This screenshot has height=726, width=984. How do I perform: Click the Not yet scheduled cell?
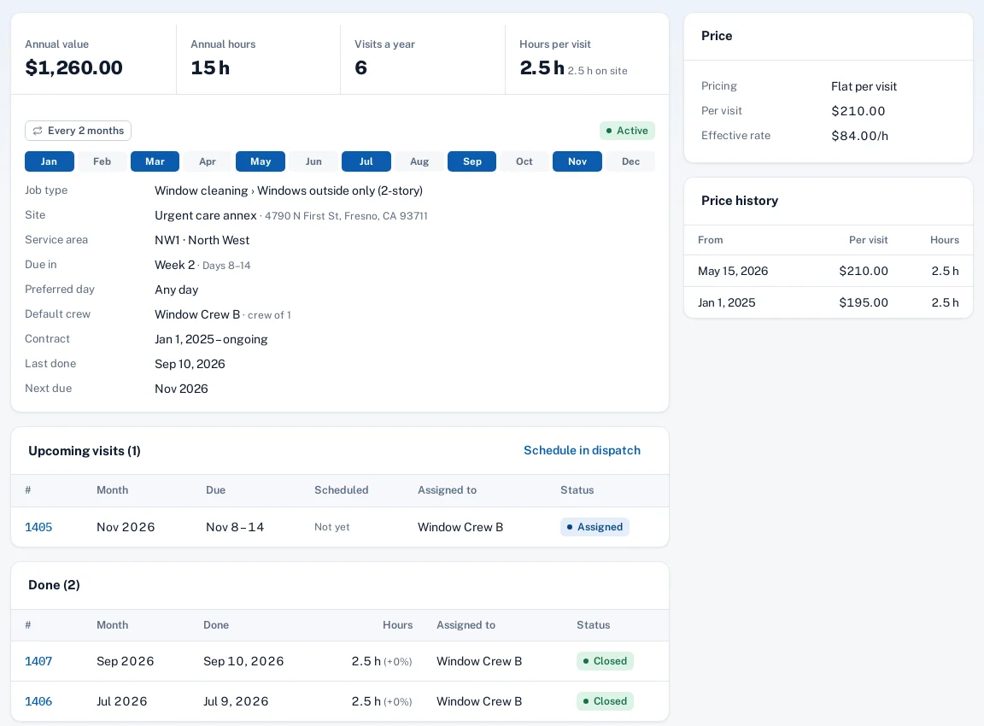(x=332, y=527)
